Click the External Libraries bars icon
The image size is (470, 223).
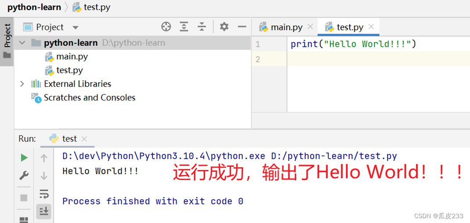click(x=36, y=84)
